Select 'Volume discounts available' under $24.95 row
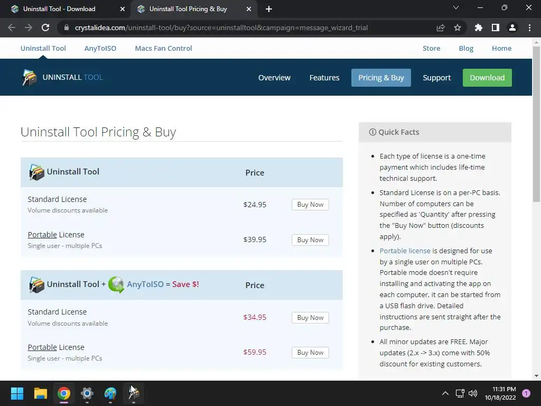Image resolution: width=541 pixels, height=406 pixels. [68, 210]
